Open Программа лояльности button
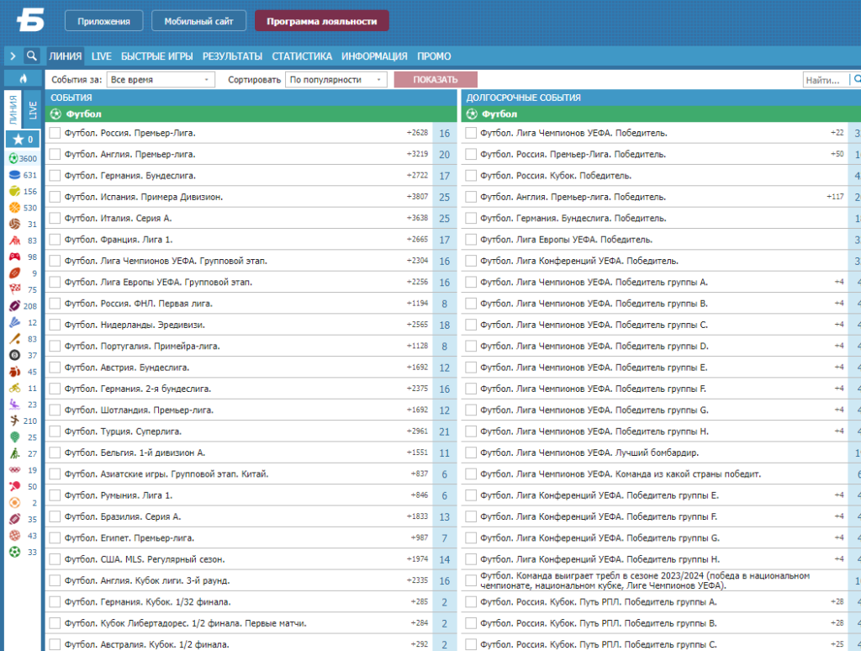Image resolution: width=861 pixels, height=651 pixels. [x=322, y=21]
